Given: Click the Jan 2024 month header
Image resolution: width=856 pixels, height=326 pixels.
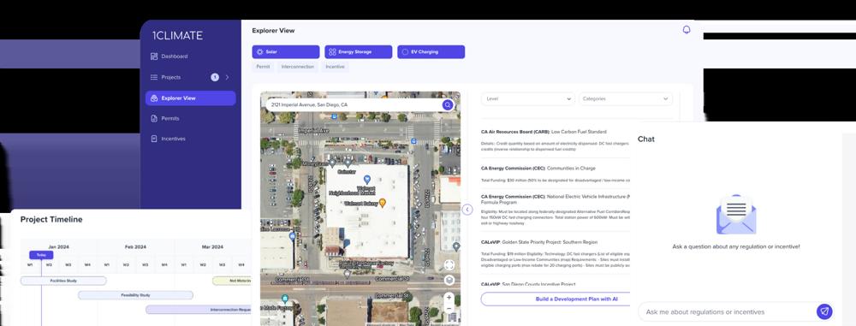Looking at the screenshot, I should [x=59, y=247].
